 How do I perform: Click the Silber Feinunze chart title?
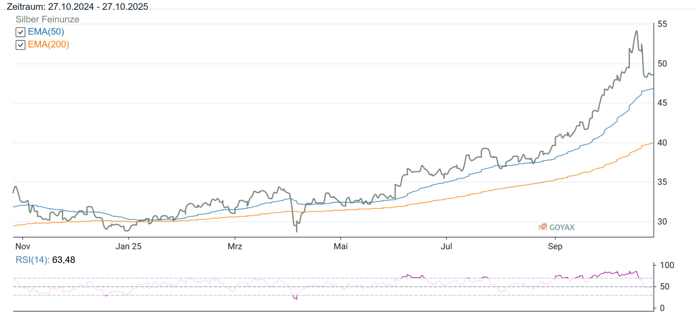pyautogui.click(x=47, y=19)
